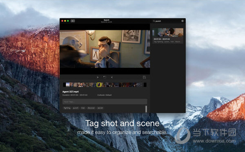Click the 'man' tag chip
Image resolution: width=245 pixels, height=152 pixels.
point(83,108)
